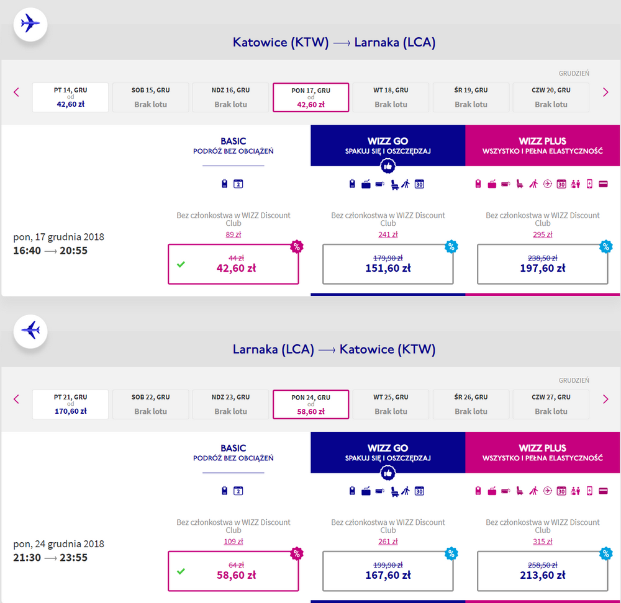Click the return BASIC calendar '2' icon
Viewport: 621px width, 603px height.
pyautogui.click(x=238, y=491)
